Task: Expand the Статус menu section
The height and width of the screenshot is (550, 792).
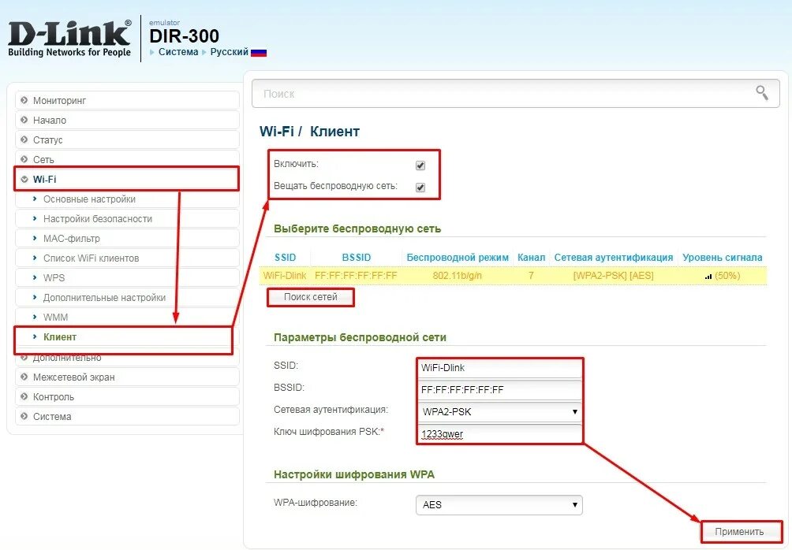Action: click(x=127, y=139)
